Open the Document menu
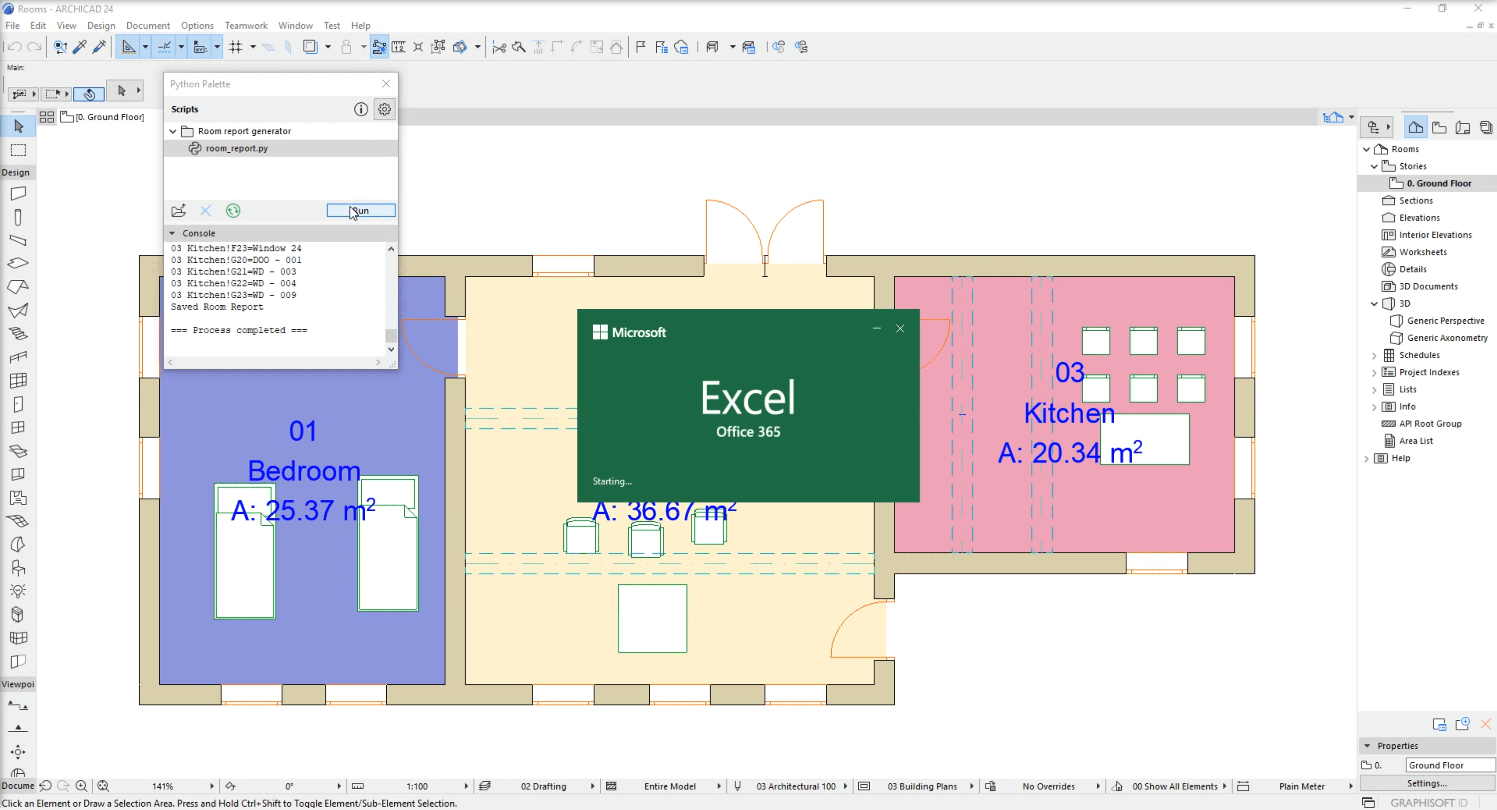The image size is (1497, 810). point(147,25)
